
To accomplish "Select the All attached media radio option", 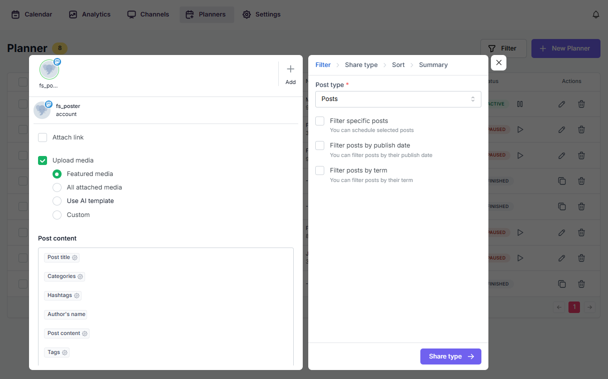I will pyautogui.click(x=57, y=187).
